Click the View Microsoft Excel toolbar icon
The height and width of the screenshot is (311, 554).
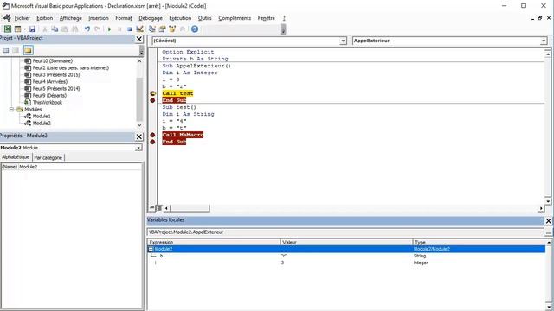8,29
